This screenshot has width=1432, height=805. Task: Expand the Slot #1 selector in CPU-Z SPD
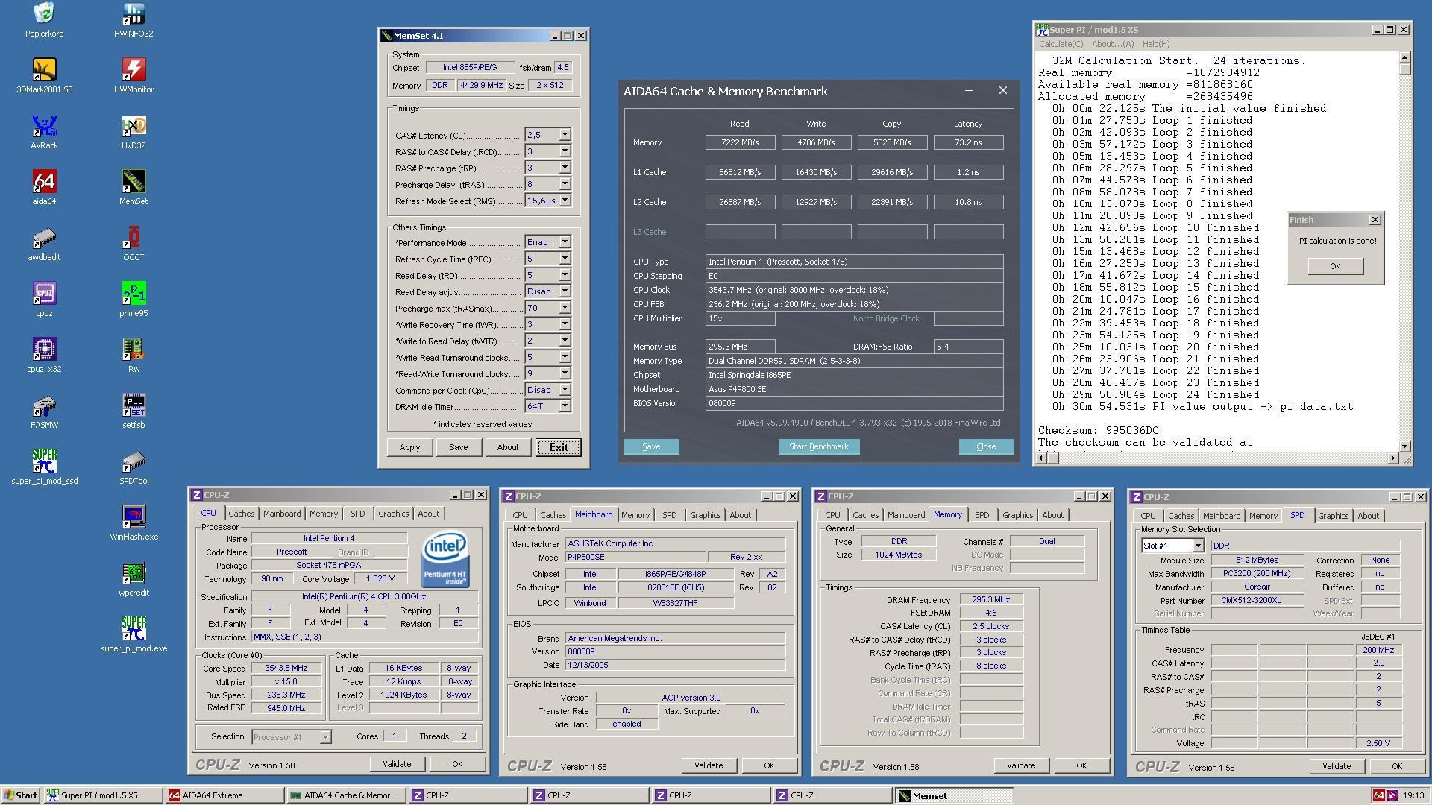(1198, 546)
